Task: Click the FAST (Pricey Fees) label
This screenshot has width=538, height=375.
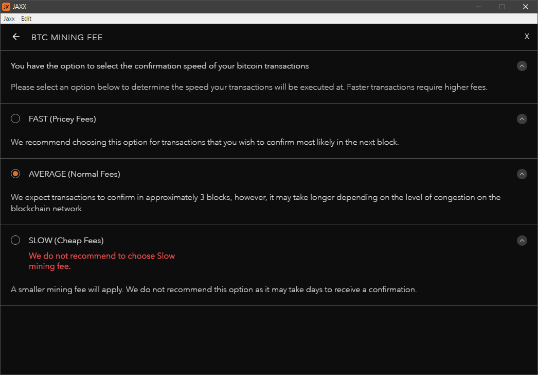Action: 62,119
